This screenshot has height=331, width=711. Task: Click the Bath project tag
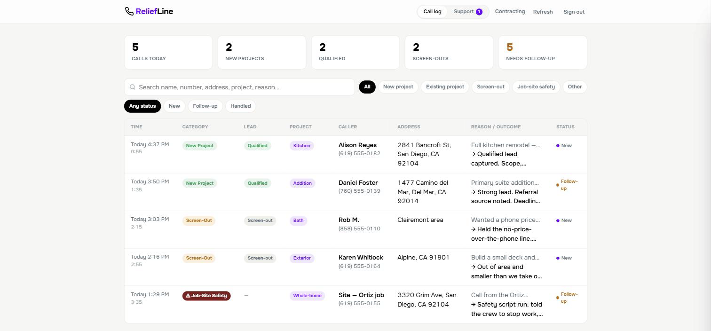[x=298, y=221]
